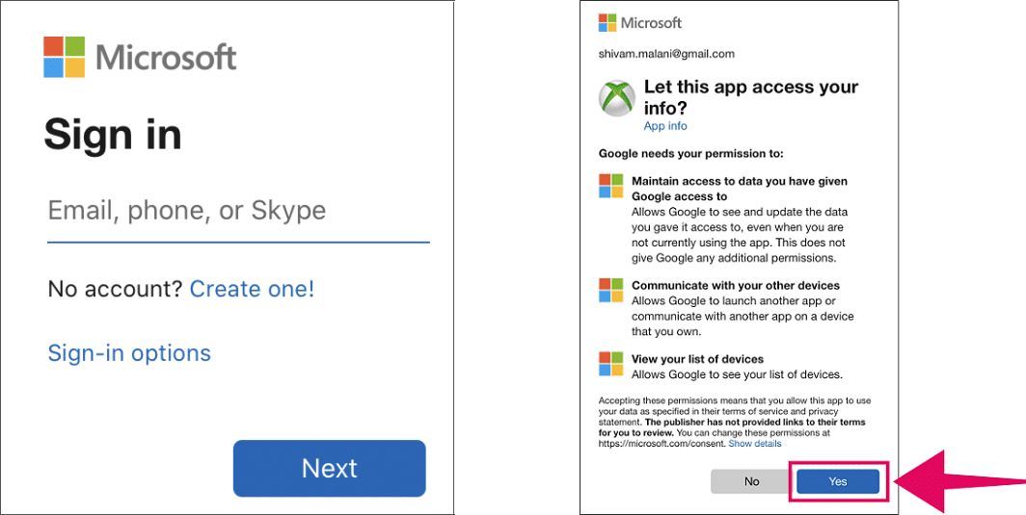The height and width of the screenshot is (515, 1026).
Task: Click the Communicate with your other devices title
Action: (x=736, y=286)
